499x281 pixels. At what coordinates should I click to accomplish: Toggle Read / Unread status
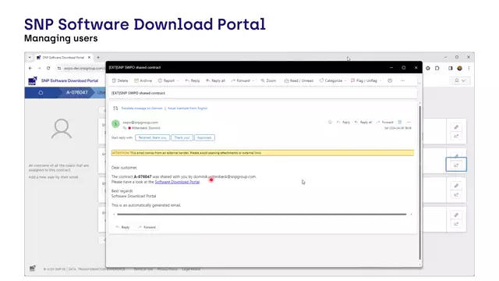299,80
